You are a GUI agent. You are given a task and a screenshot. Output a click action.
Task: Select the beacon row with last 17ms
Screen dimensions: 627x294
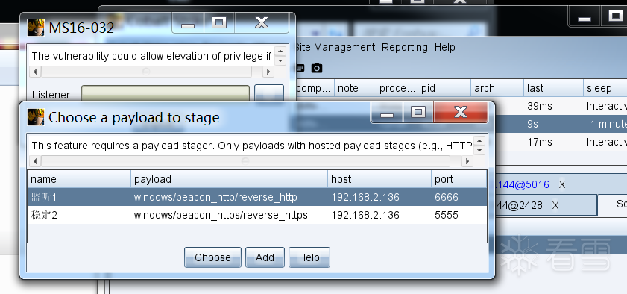coord(561,142)
